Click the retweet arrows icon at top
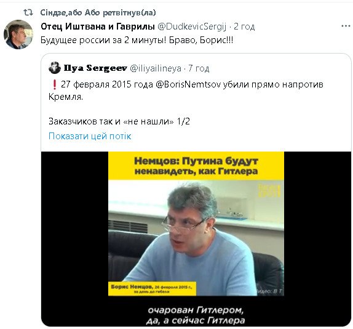This screenshot has width=353, height=329. 28,12
